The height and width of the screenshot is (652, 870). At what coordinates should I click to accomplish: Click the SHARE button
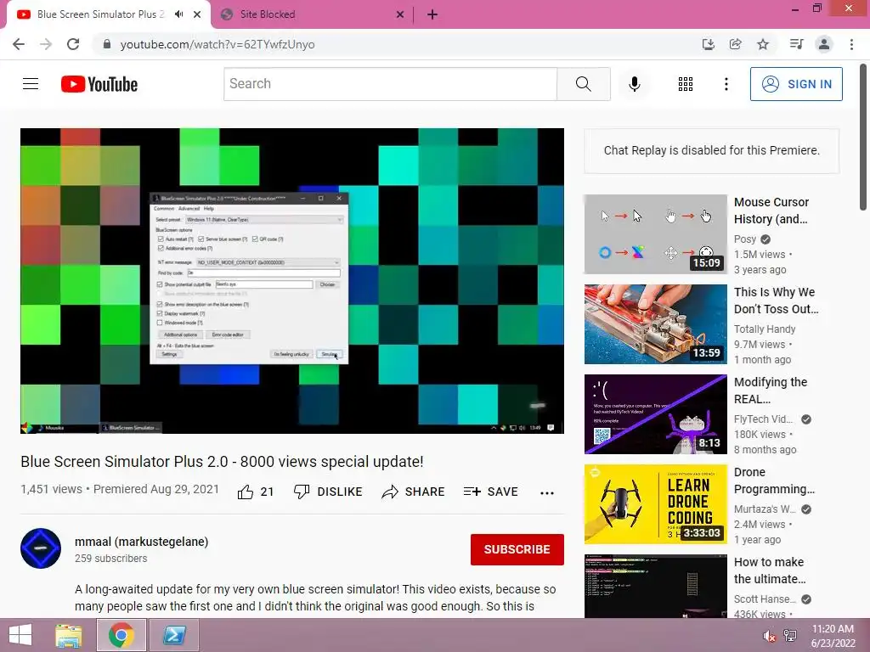click(414, 492)
